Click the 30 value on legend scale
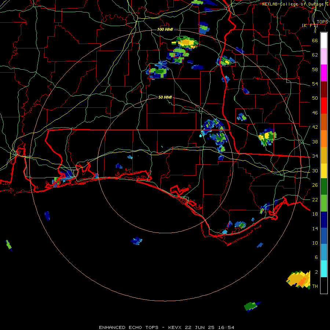 [x=315, y=170]
